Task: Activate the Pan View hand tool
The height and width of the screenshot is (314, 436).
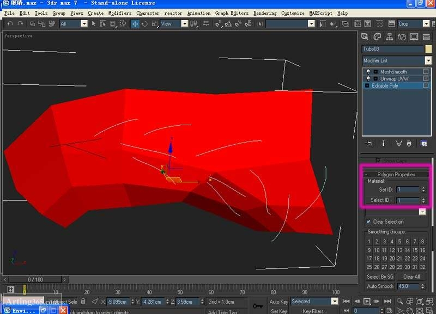Action: 410,311
